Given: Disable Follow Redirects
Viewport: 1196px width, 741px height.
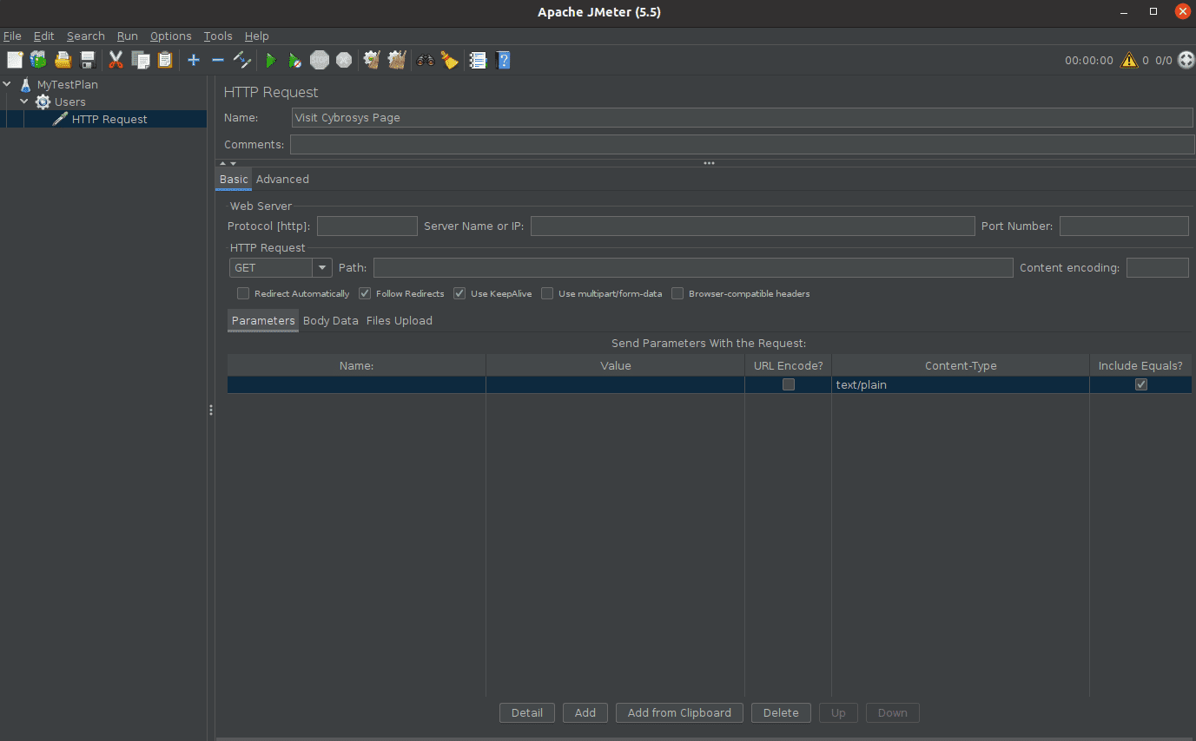Looking at the screenshot, I should click(364, 293).
